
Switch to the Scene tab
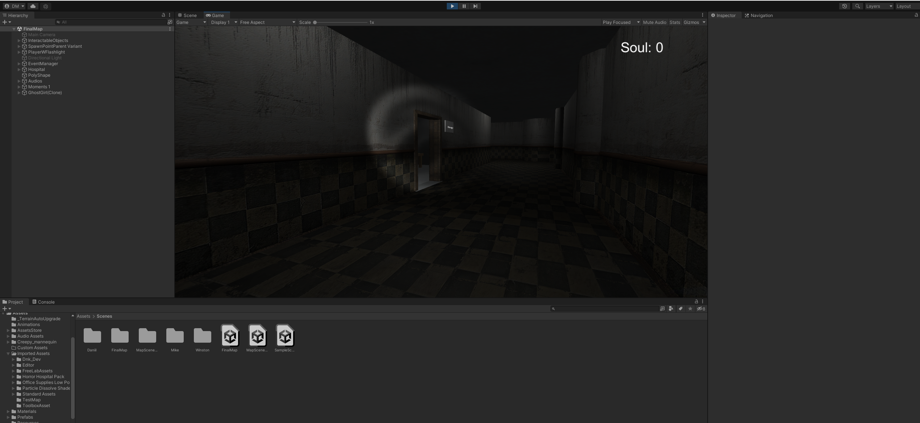[187, 15]
